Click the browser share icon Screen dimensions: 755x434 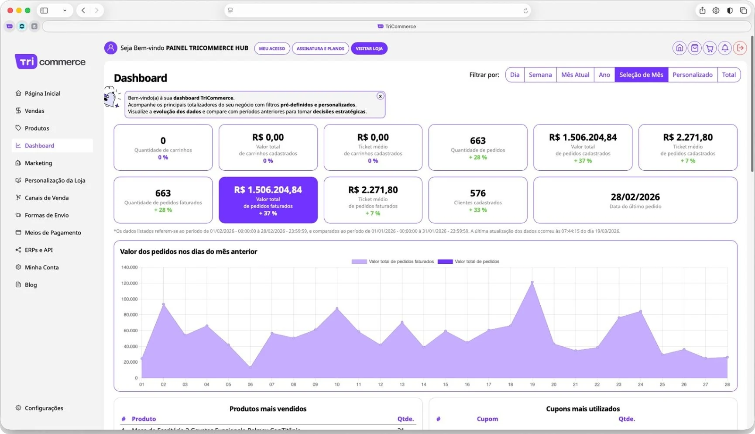(x=702, y=10)
